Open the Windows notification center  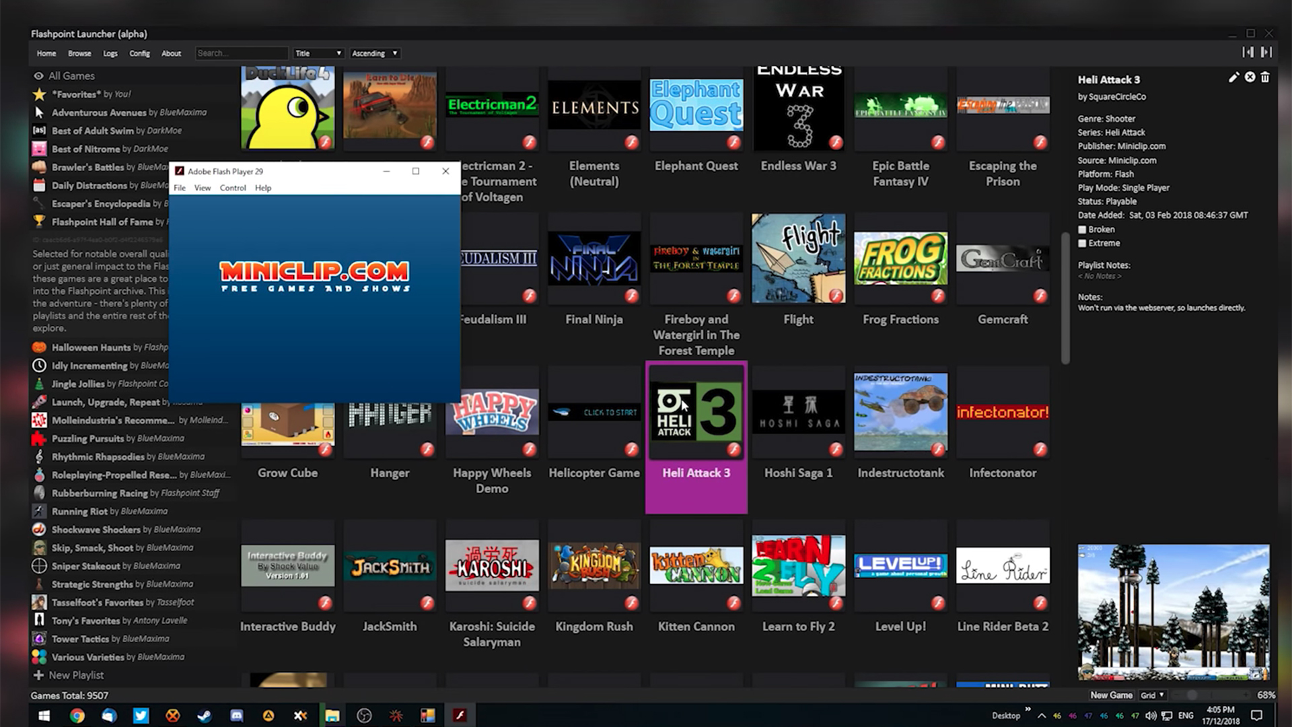point(1256,716)
